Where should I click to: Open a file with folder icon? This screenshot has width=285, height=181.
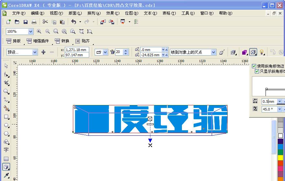click(17, 22)
